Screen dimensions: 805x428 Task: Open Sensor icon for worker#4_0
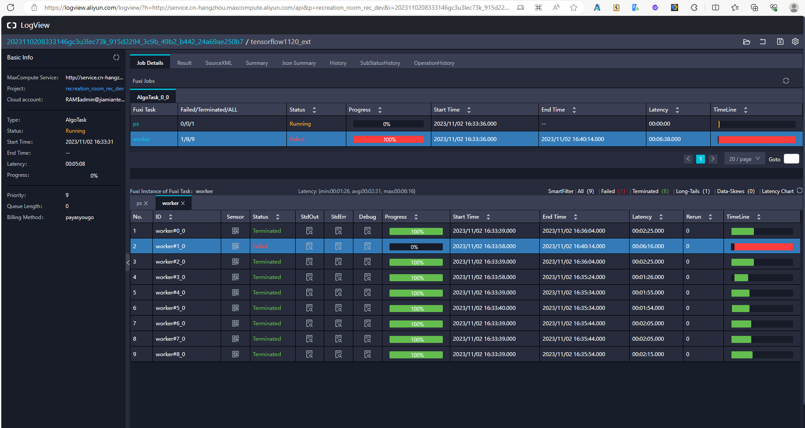(x=235, y=293)
